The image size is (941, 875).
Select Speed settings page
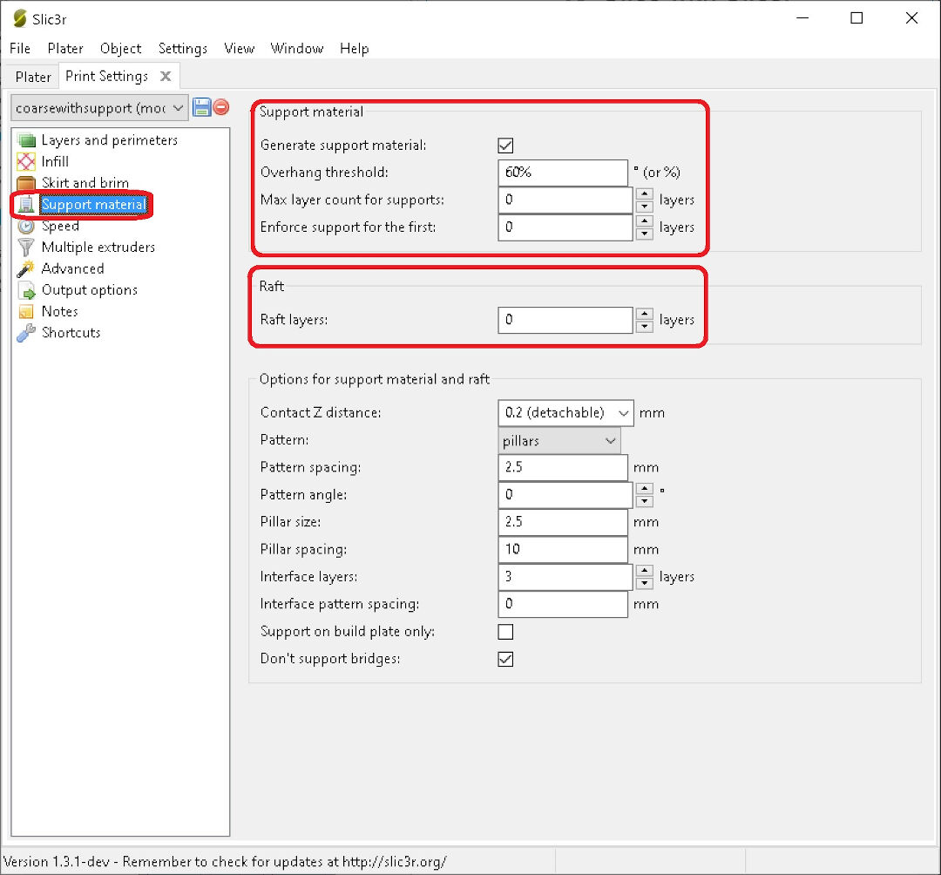point(60,227)
